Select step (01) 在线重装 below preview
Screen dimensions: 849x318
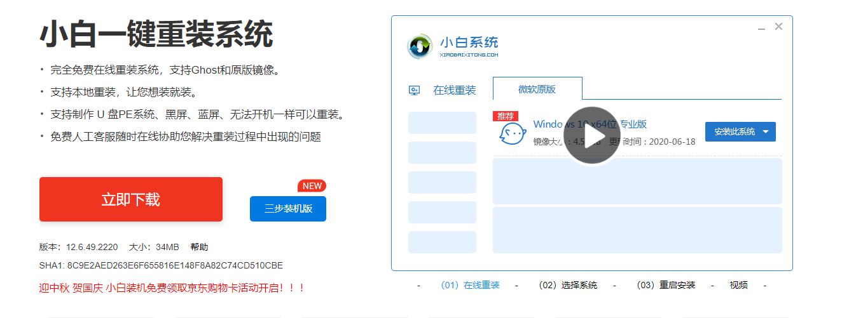click(470, 285)
